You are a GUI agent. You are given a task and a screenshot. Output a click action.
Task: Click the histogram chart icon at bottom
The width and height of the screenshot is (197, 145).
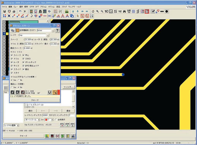coord(73,136)
